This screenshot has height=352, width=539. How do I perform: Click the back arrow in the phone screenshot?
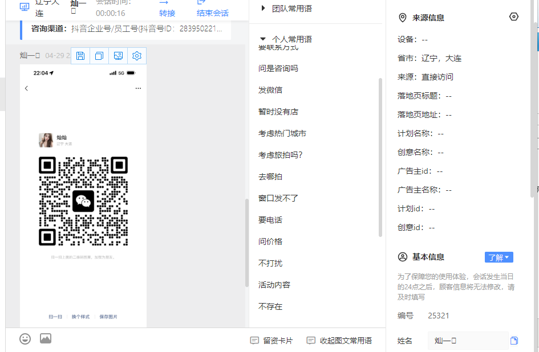coord(26,88)
